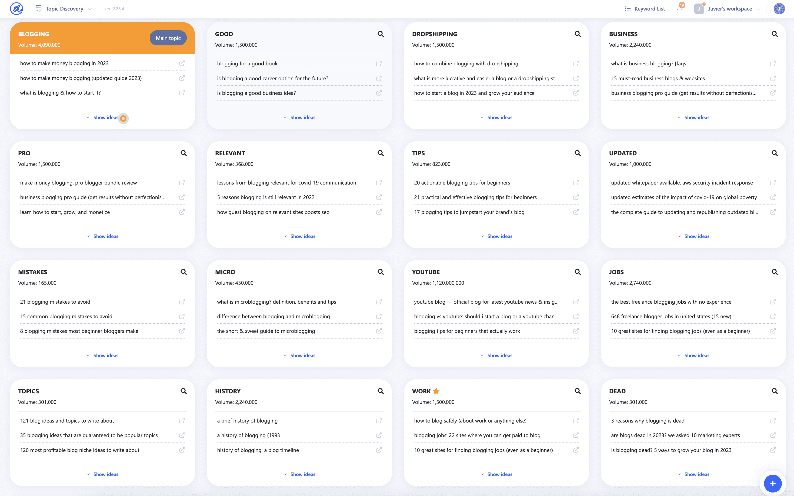
Task: Open external link for '3 reasons why blogging is dead'
Action: pos(773,420)
